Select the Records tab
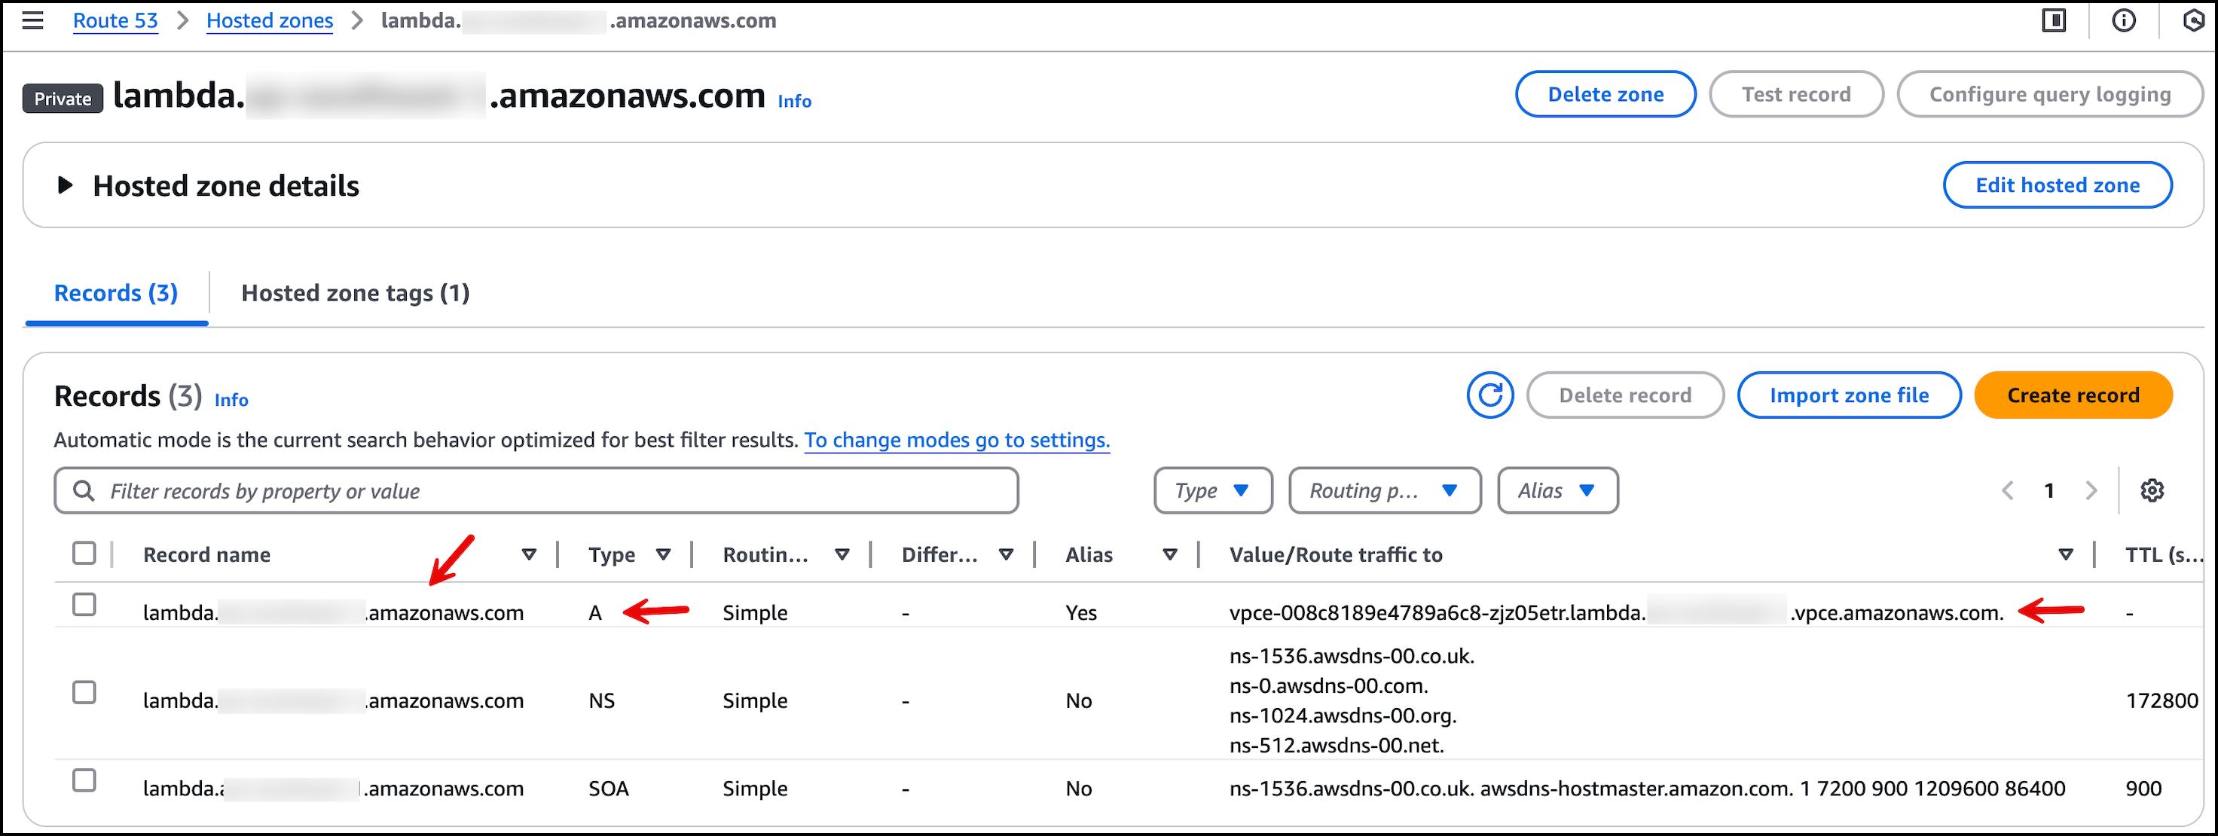 (115, 293)
